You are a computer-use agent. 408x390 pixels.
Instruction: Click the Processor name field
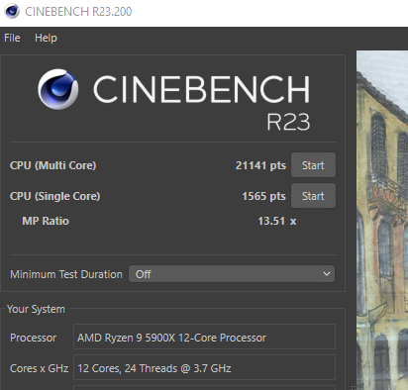(x=204, y=338)
